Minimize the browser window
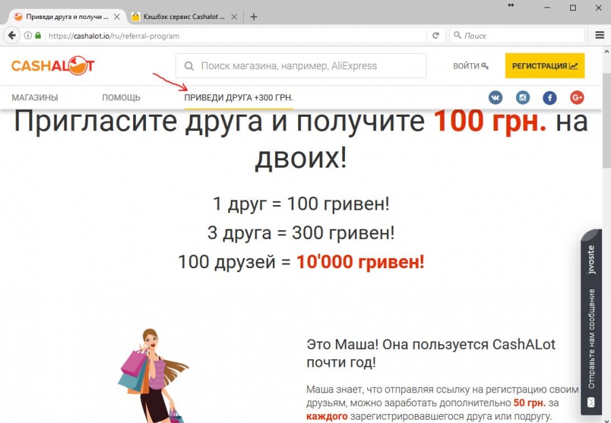 point(547,7)
